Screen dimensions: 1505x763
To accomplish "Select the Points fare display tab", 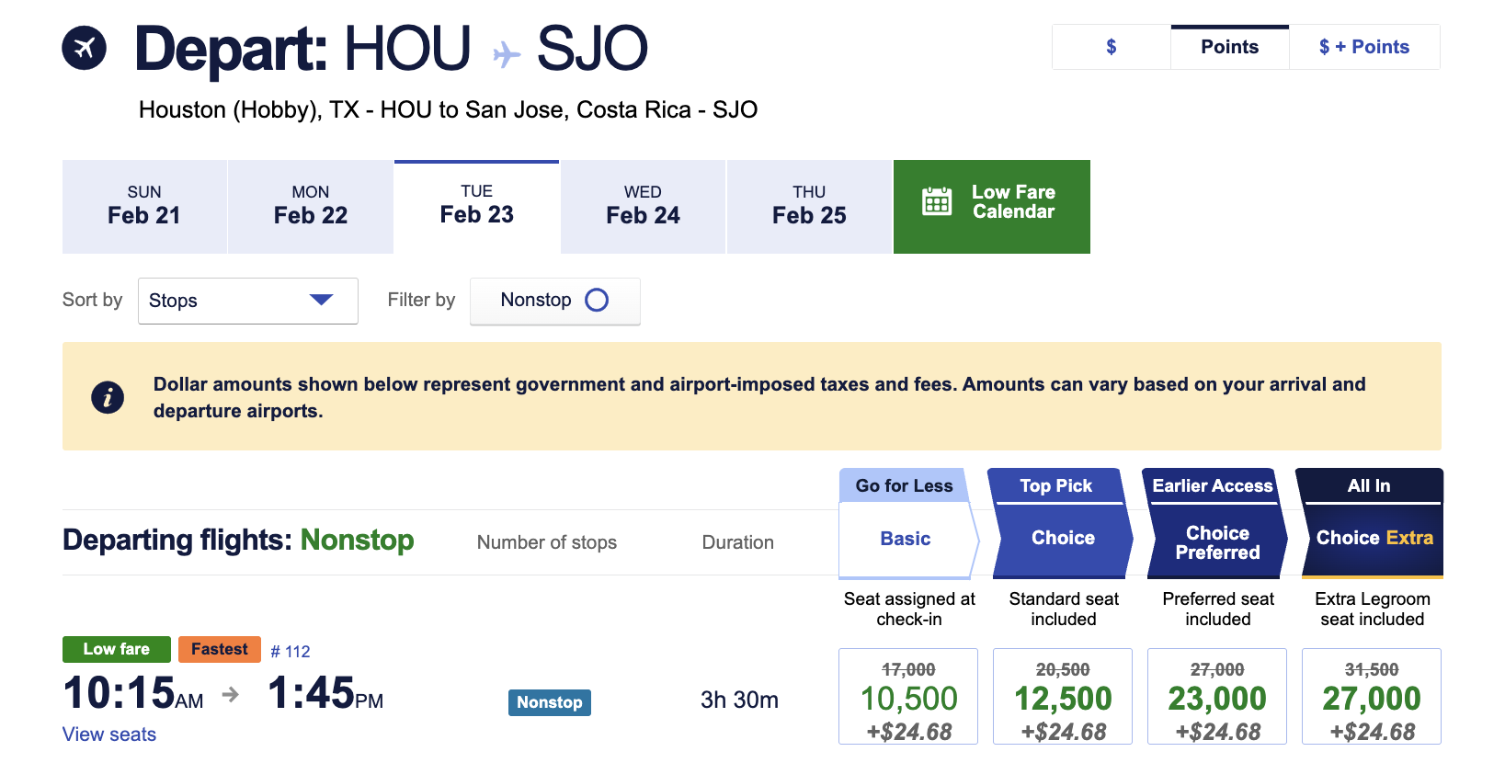I will (x=1230, y=47).
